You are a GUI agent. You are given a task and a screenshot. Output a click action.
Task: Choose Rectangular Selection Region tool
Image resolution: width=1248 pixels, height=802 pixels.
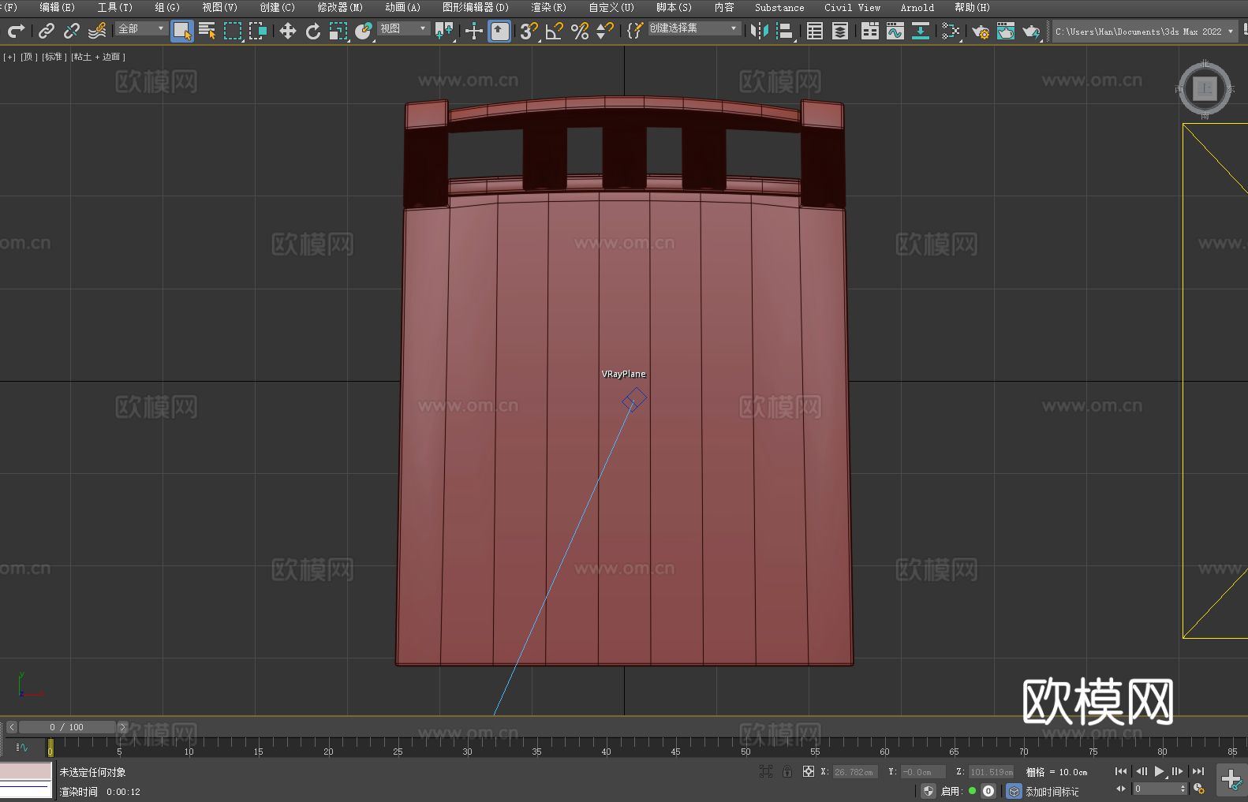pyautogui.click(x=233, y=32)
